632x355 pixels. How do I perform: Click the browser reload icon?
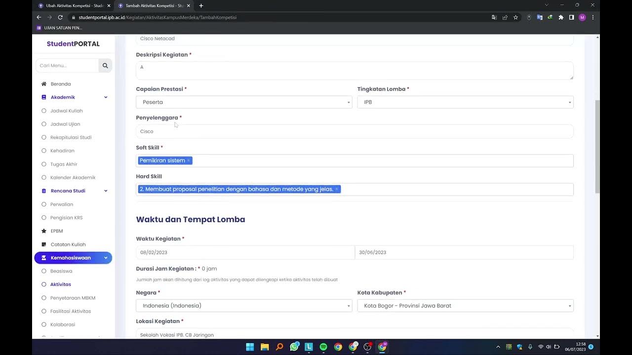(x=60, y=17)
